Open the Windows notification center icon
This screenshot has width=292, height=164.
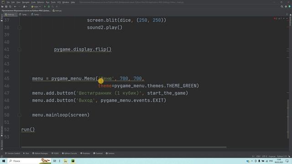tap(287, 161)
